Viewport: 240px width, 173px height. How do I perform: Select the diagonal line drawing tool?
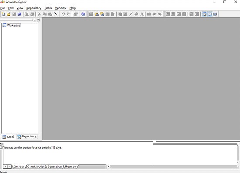(131, 14)
